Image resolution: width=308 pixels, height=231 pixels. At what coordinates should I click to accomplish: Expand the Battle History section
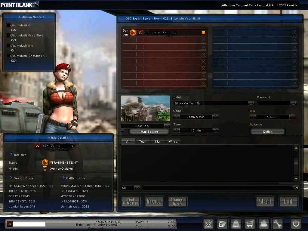coord(63,178)
